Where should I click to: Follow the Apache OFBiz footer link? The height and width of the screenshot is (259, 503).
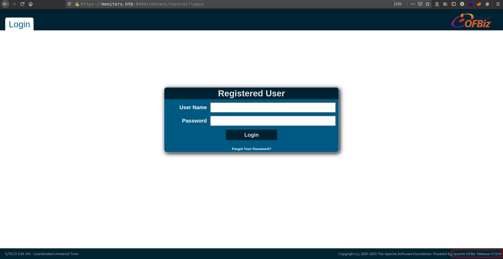[464, 254]
